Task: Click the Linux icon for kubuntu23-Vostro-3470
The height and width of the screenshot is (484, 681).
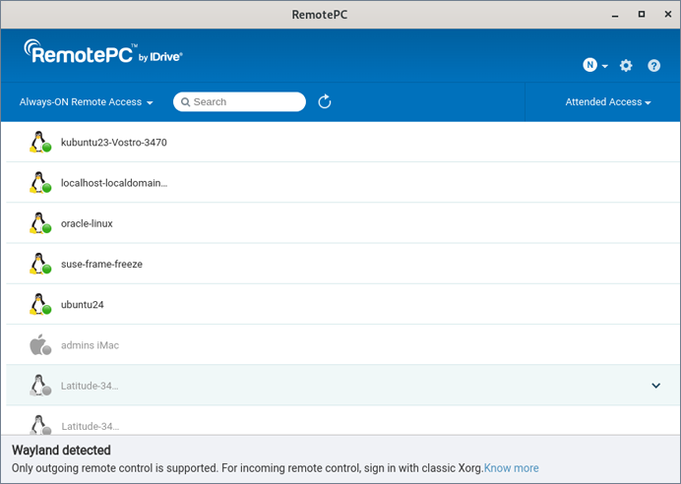Action: [39, 143]
